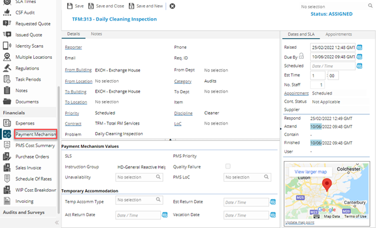Screen dimensions: 376x228
Task: Click the Priority link
Action: pos(72,113)
